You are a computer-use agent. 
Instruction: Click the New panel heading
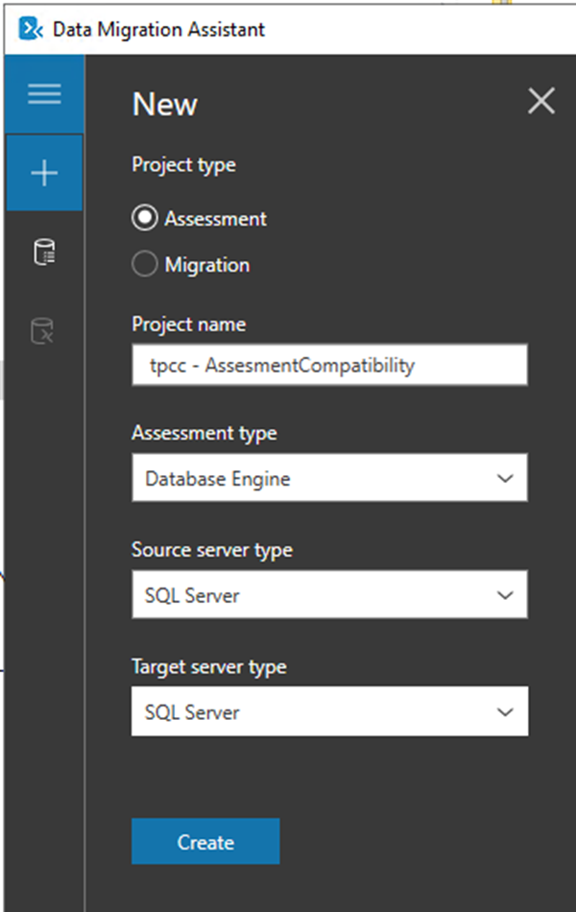[x=165, y=105]
